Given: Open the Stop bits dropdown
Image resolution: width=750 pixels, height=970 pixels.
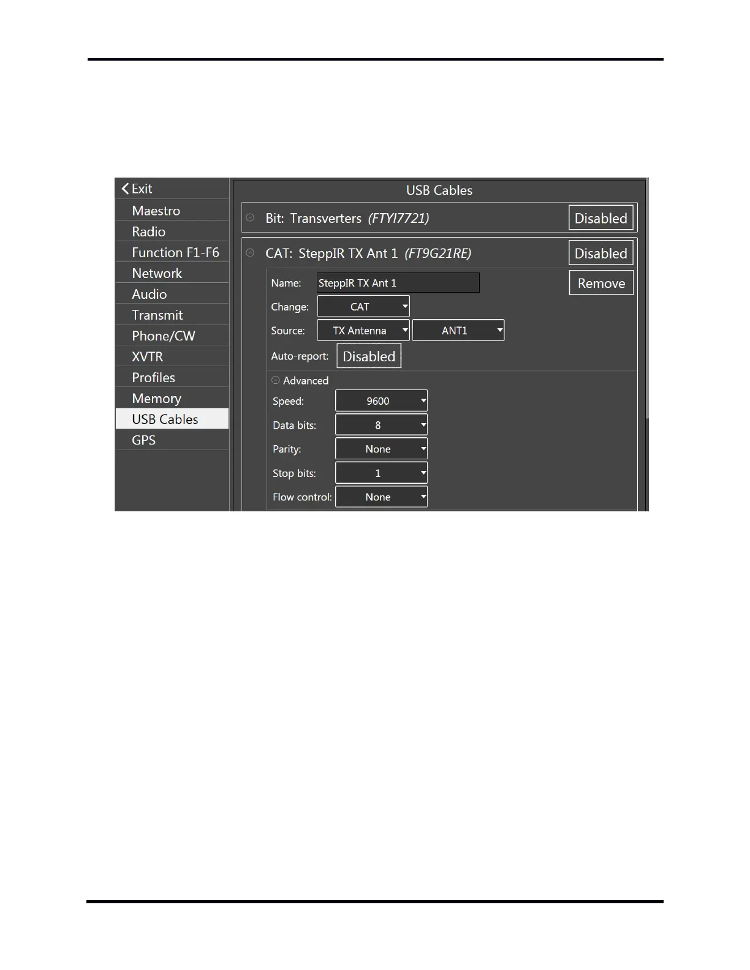Looking at the screenshot, I should click(381, 473).
